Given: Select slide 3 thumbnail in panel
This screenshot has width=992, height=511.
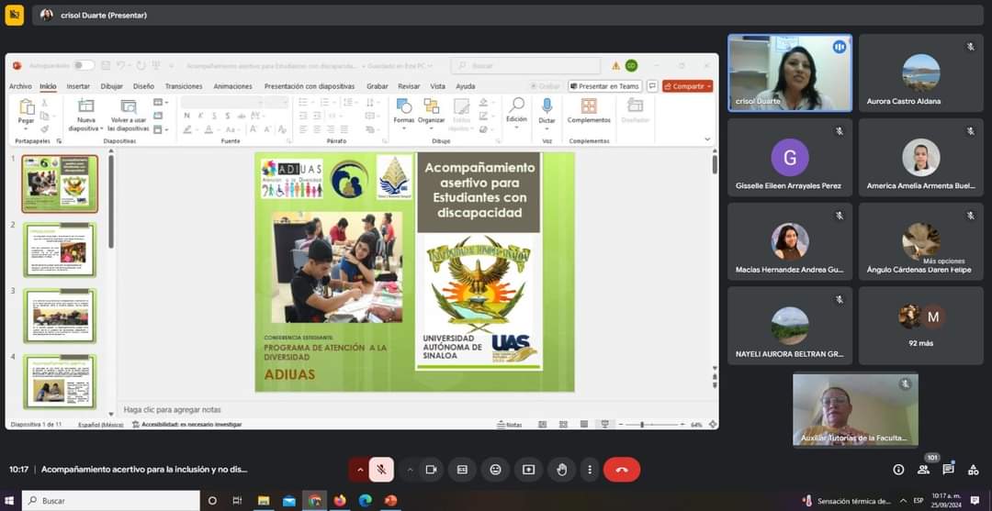Looking at the screenshot, I should tap(60, 316).
